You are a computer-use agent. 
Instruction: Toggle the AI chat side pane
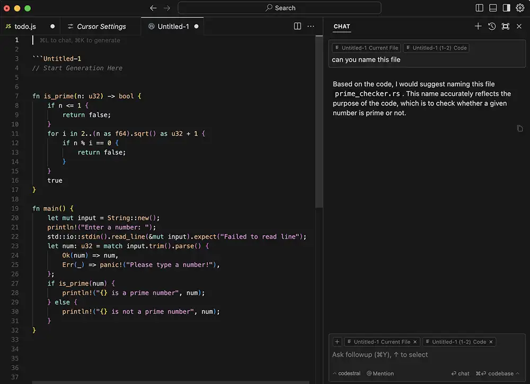[x=507, y=8]
